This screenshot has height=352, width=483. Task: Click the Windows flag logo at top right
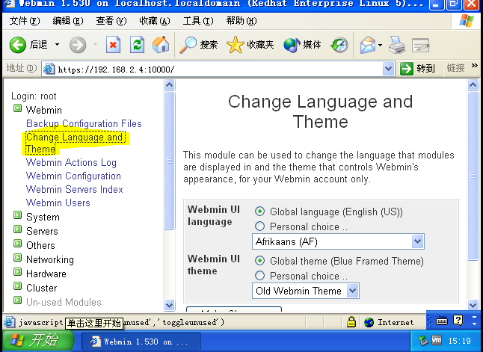467,21
